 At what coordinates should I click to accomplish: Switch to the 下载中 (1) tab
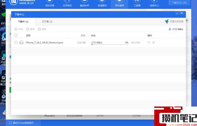[x=23, y=22]
